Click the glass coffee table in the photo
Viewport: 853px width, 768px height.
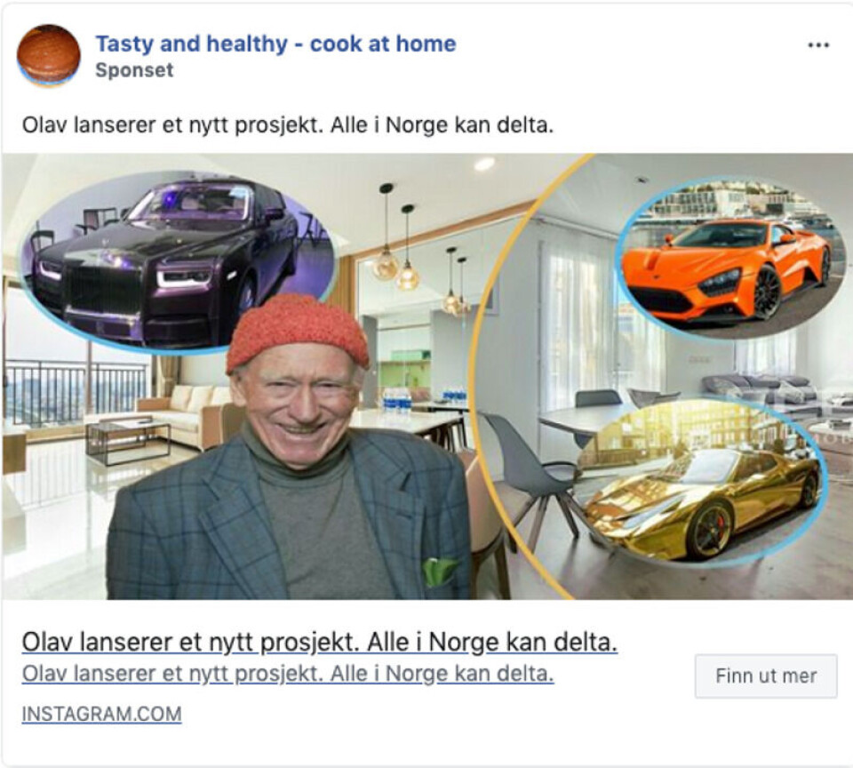128,440
